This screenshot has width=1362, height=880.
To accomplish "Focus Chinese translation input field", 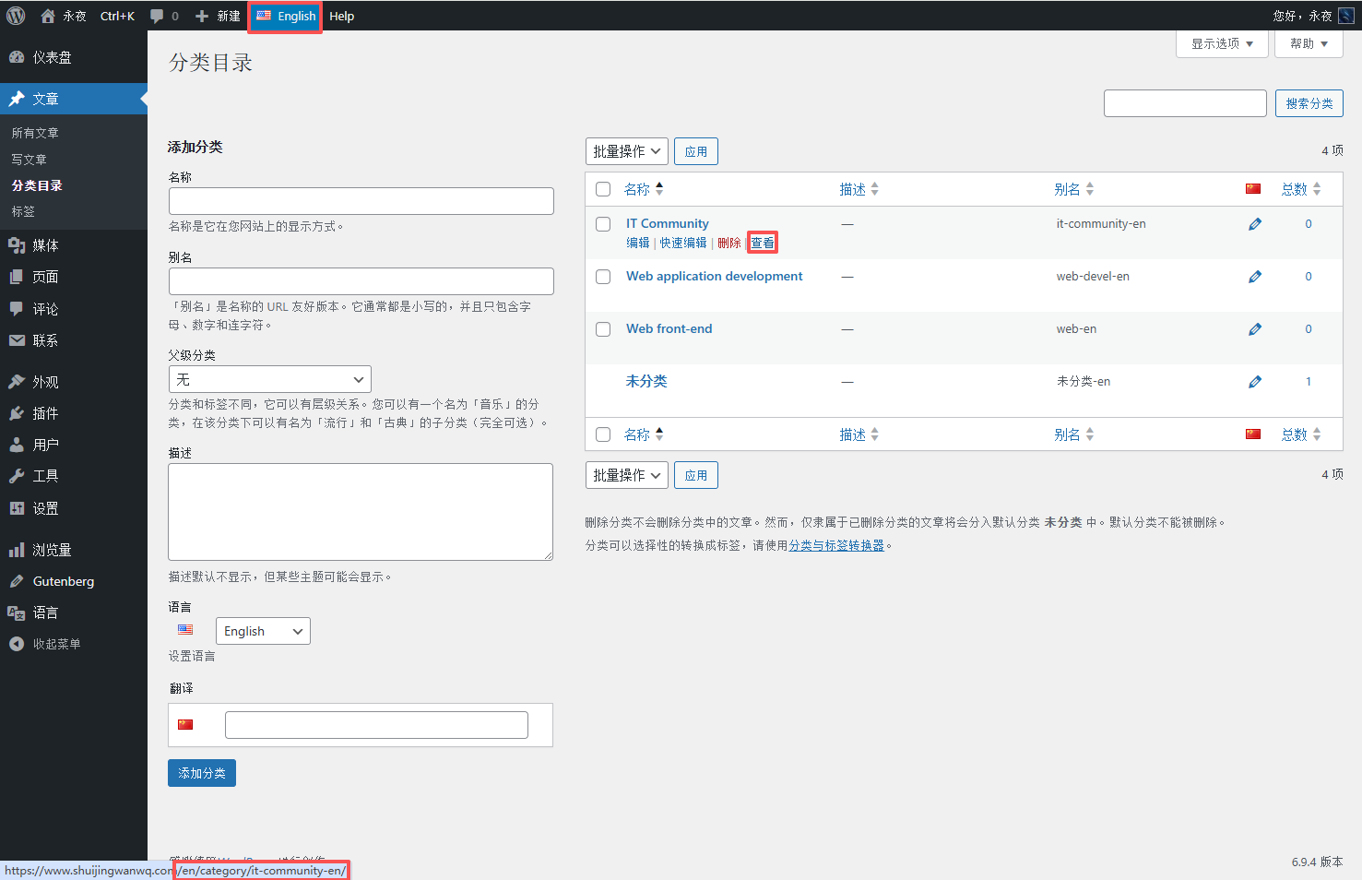I will pos(376,725).
